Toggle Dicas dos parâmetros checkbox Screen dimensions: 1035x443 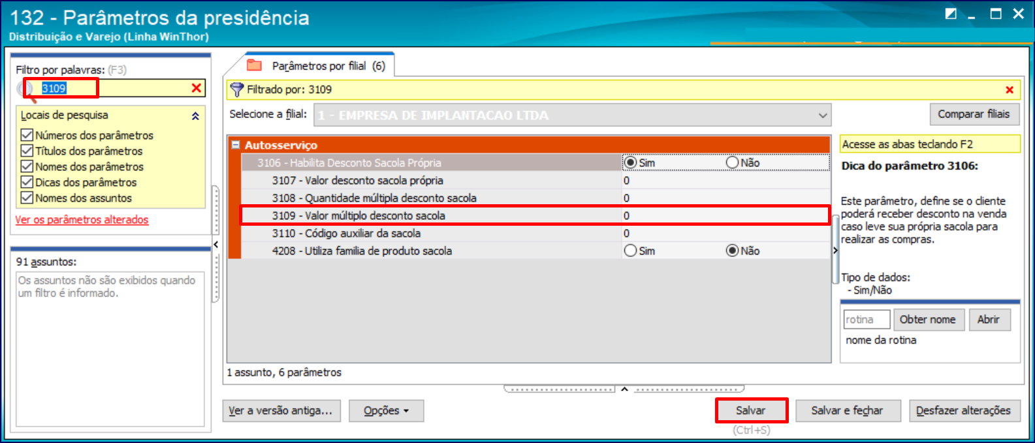coord(27,182)
